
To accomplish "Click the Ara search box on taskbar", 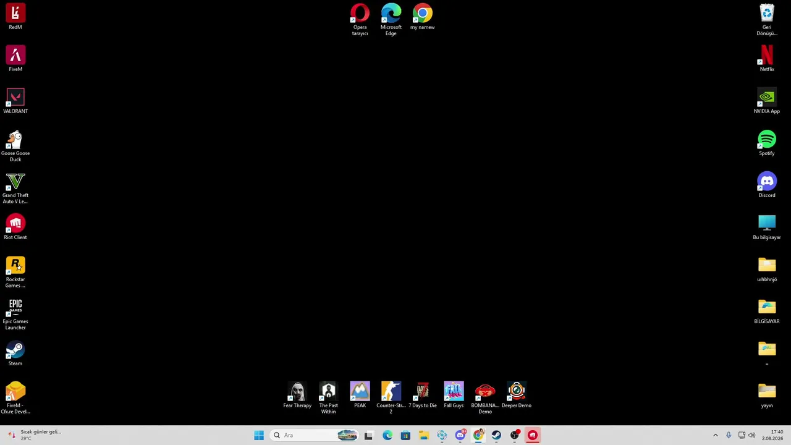I will coord(315,435).
